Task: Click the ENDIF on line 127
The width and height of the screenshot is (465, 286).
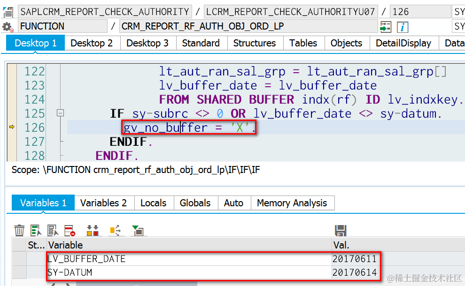Action: click(131, 142)
